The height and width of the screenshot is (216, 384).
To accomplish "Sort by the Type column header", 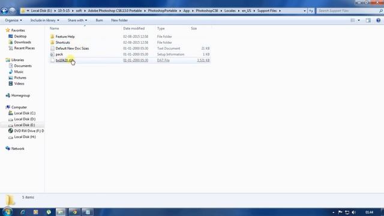I will click(161, 28).
